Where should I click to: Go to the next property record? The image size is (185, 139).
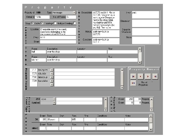pyautogui.click(x=148, y=76)
